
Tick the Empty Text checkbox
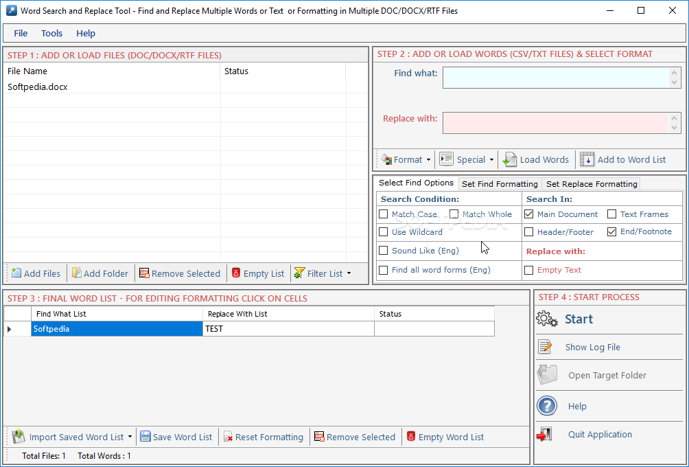[x=528, y=270]
